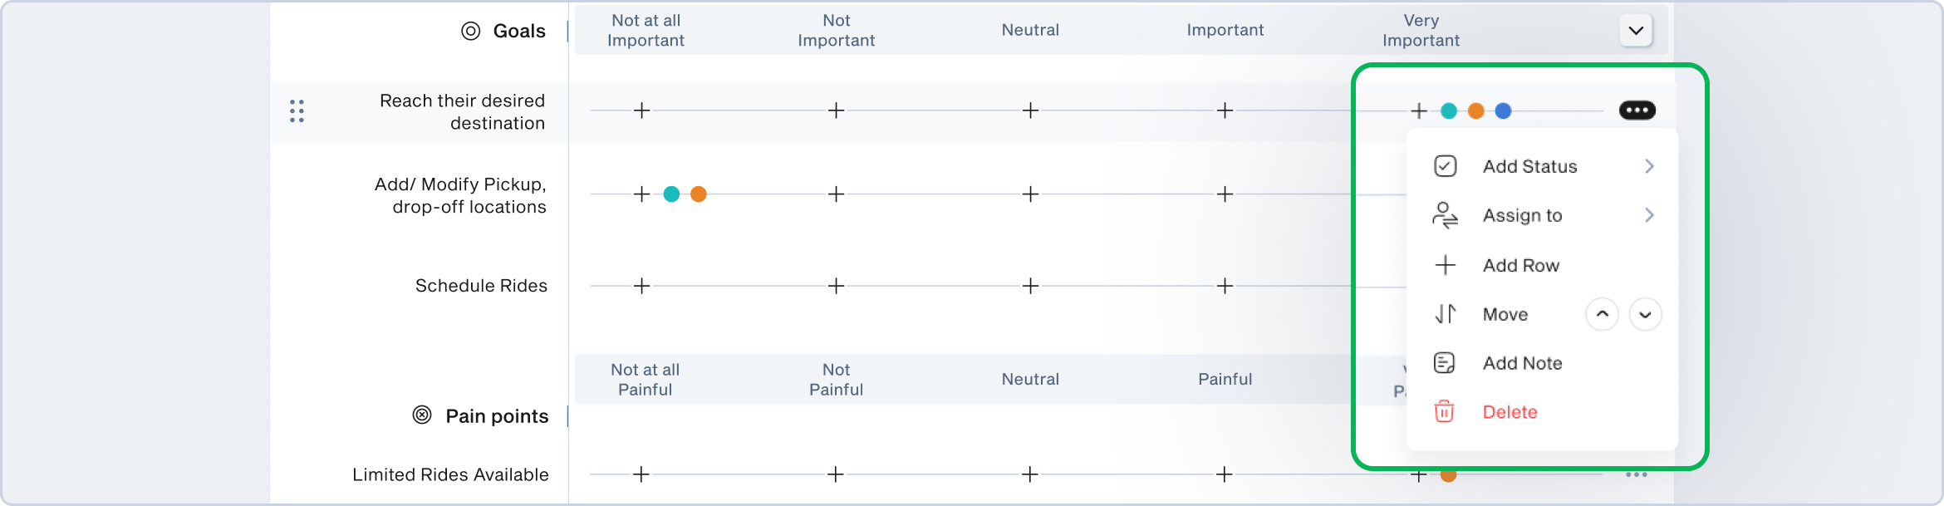This screenshot has height=506, width=1944.
Task: Click the three dots on Limited Rides Available row
Action: [x=1637, y=474]
